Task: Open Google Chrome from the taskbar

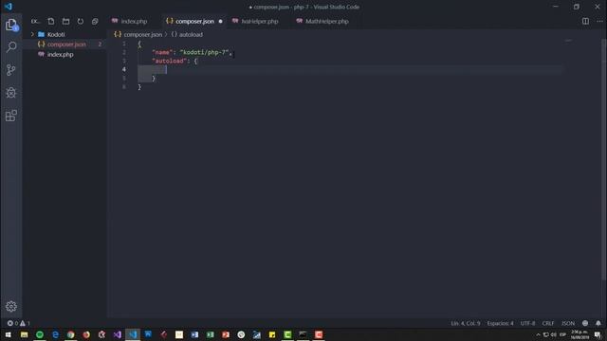Action: (x=70, y=334)
